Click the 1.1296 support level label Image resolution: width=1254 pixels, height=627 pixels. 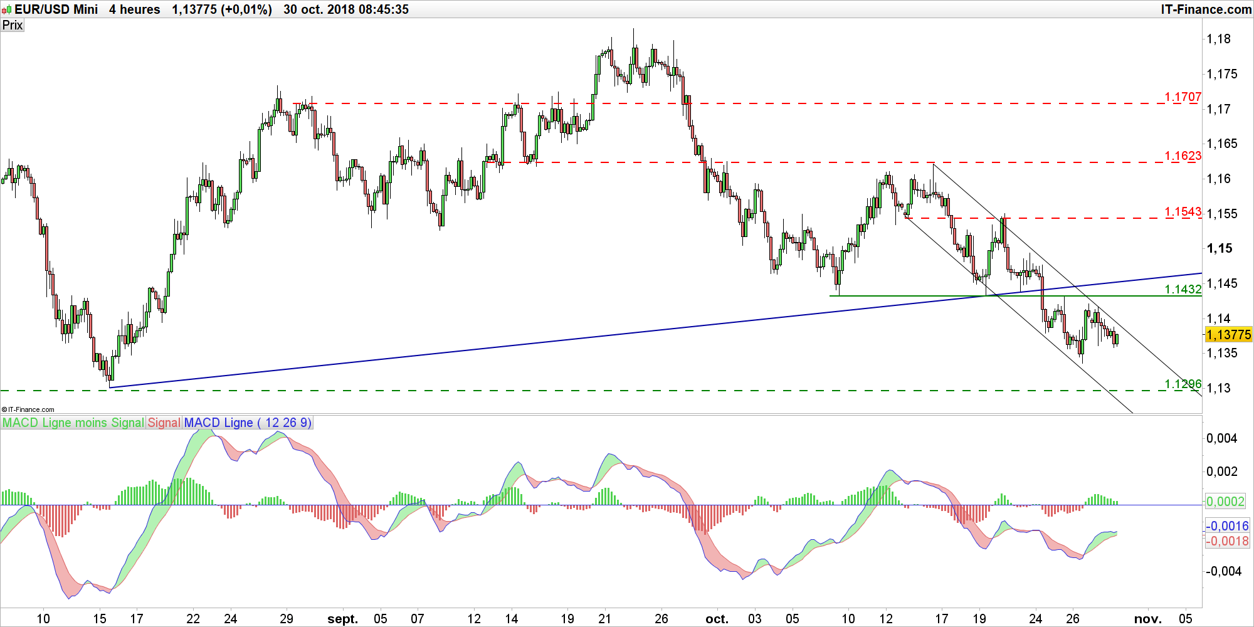point(1183,384)
